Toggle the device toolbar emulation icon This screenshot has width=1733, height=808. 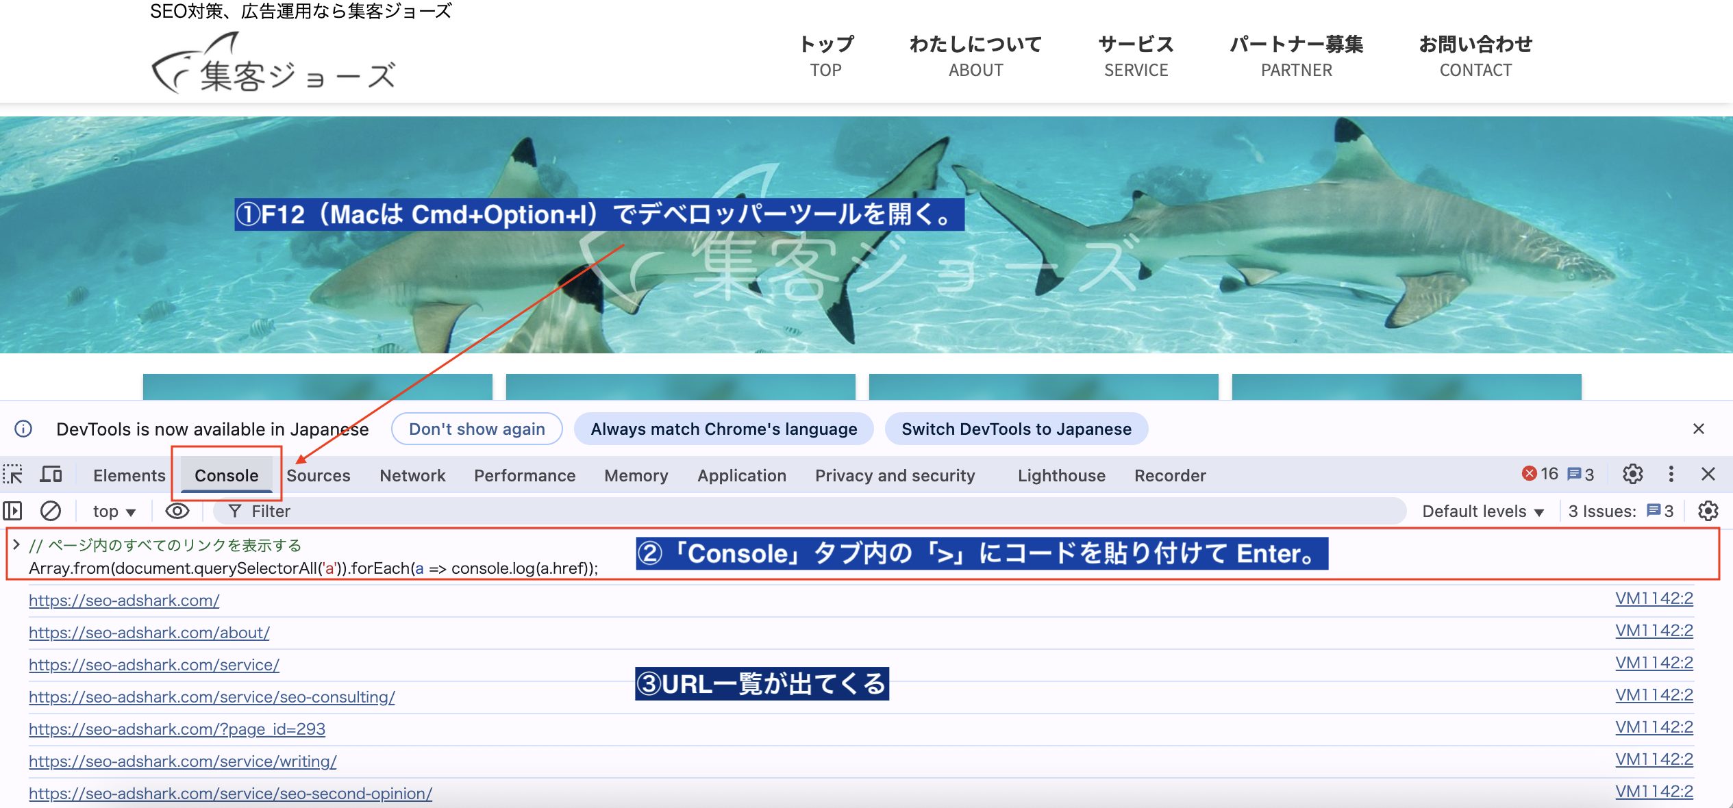point(51,475)
